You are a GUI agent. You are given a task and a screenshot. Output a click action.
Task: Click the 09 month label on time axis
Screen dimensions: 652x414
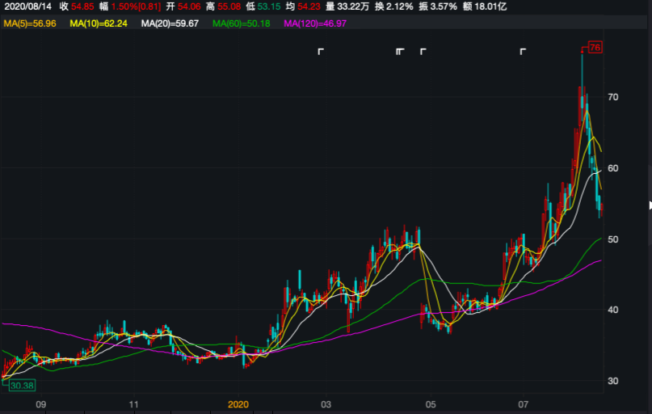41,403
